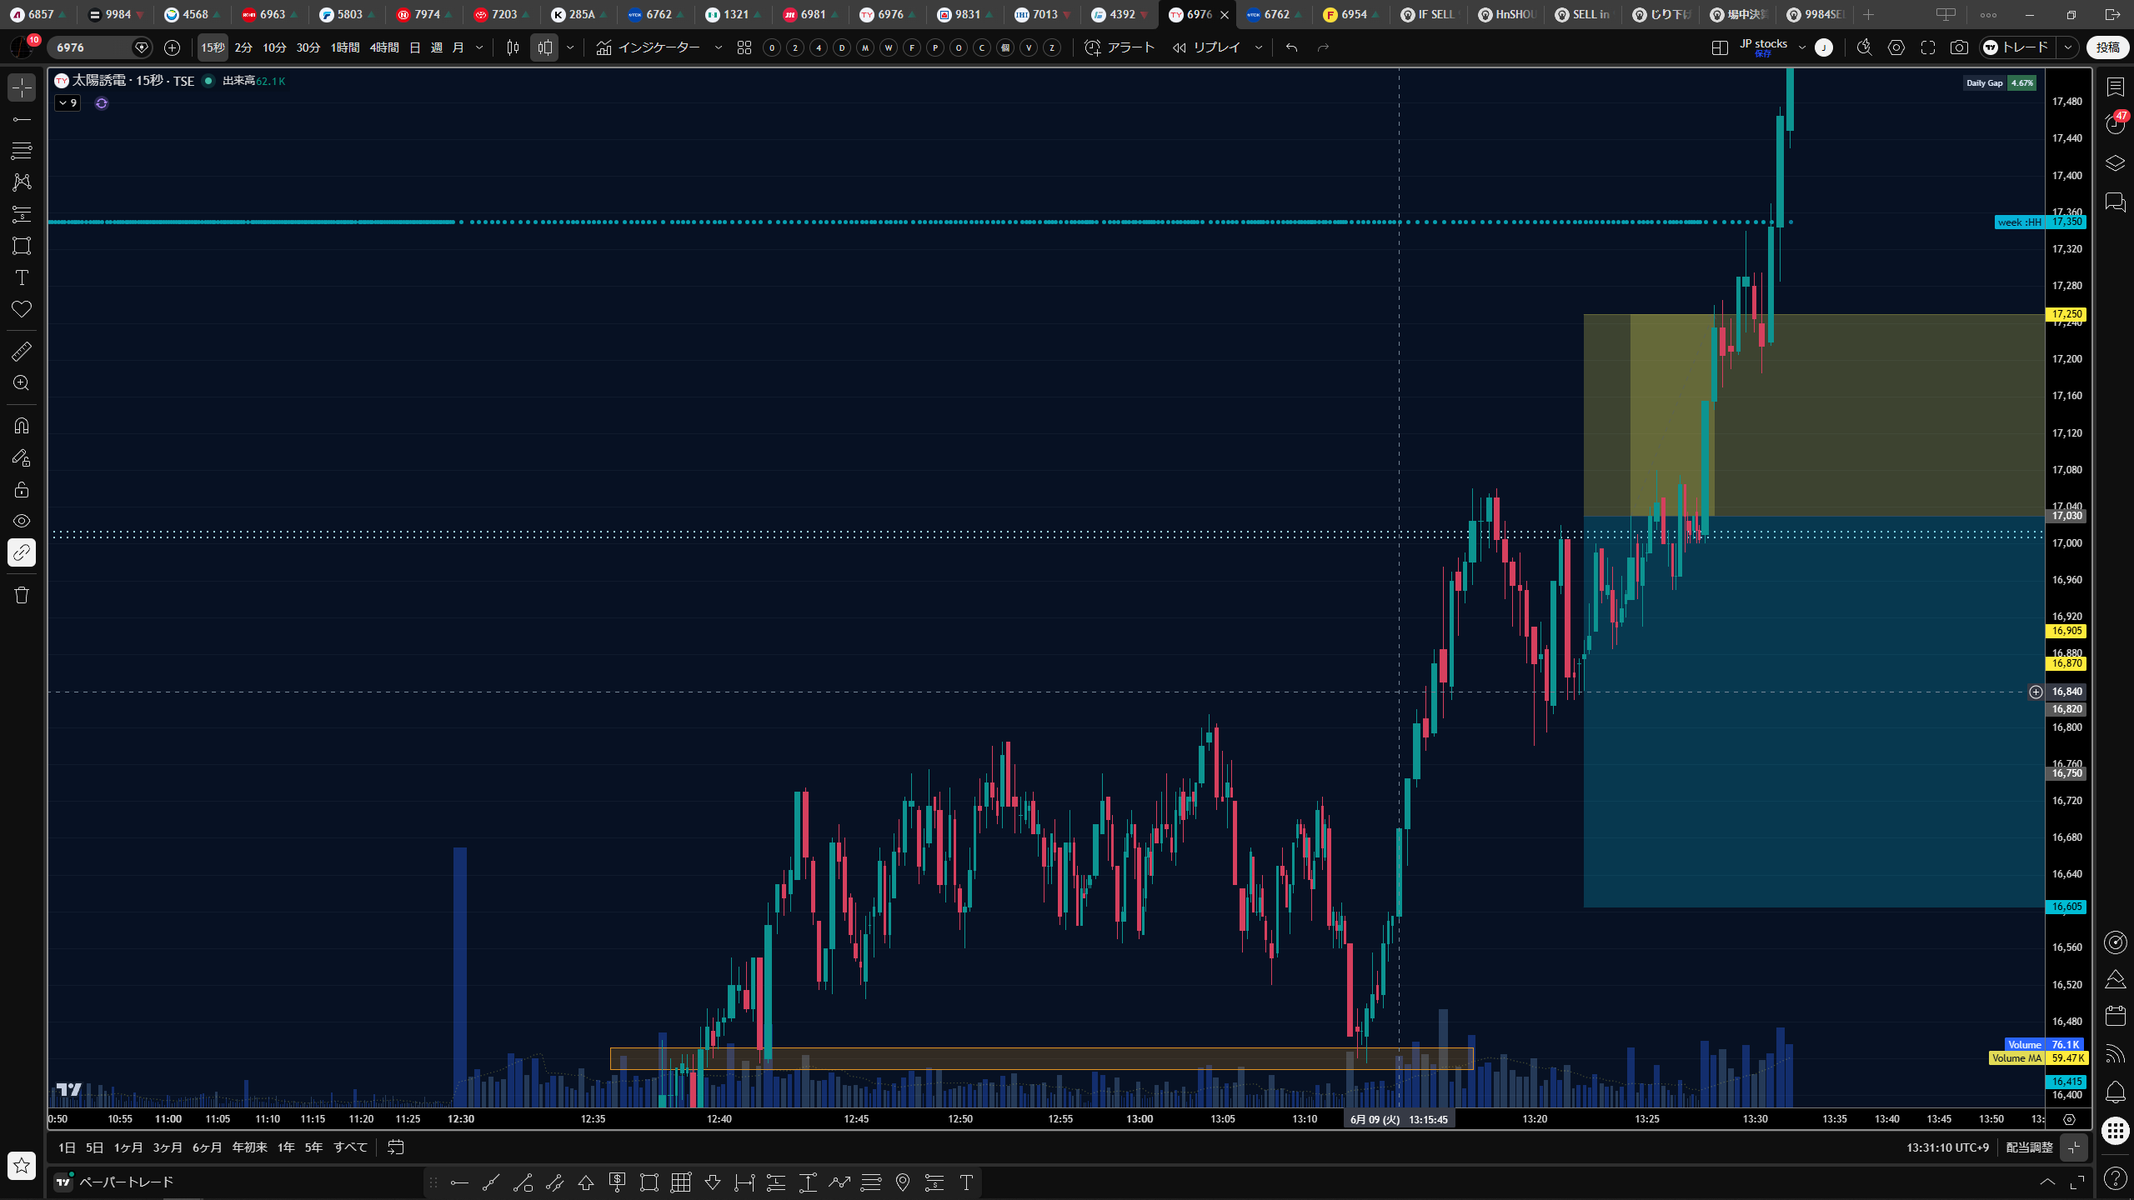Screen dimensions: 2134x1200
Task: Toggle lock all drawings icon
Action: 22,489
